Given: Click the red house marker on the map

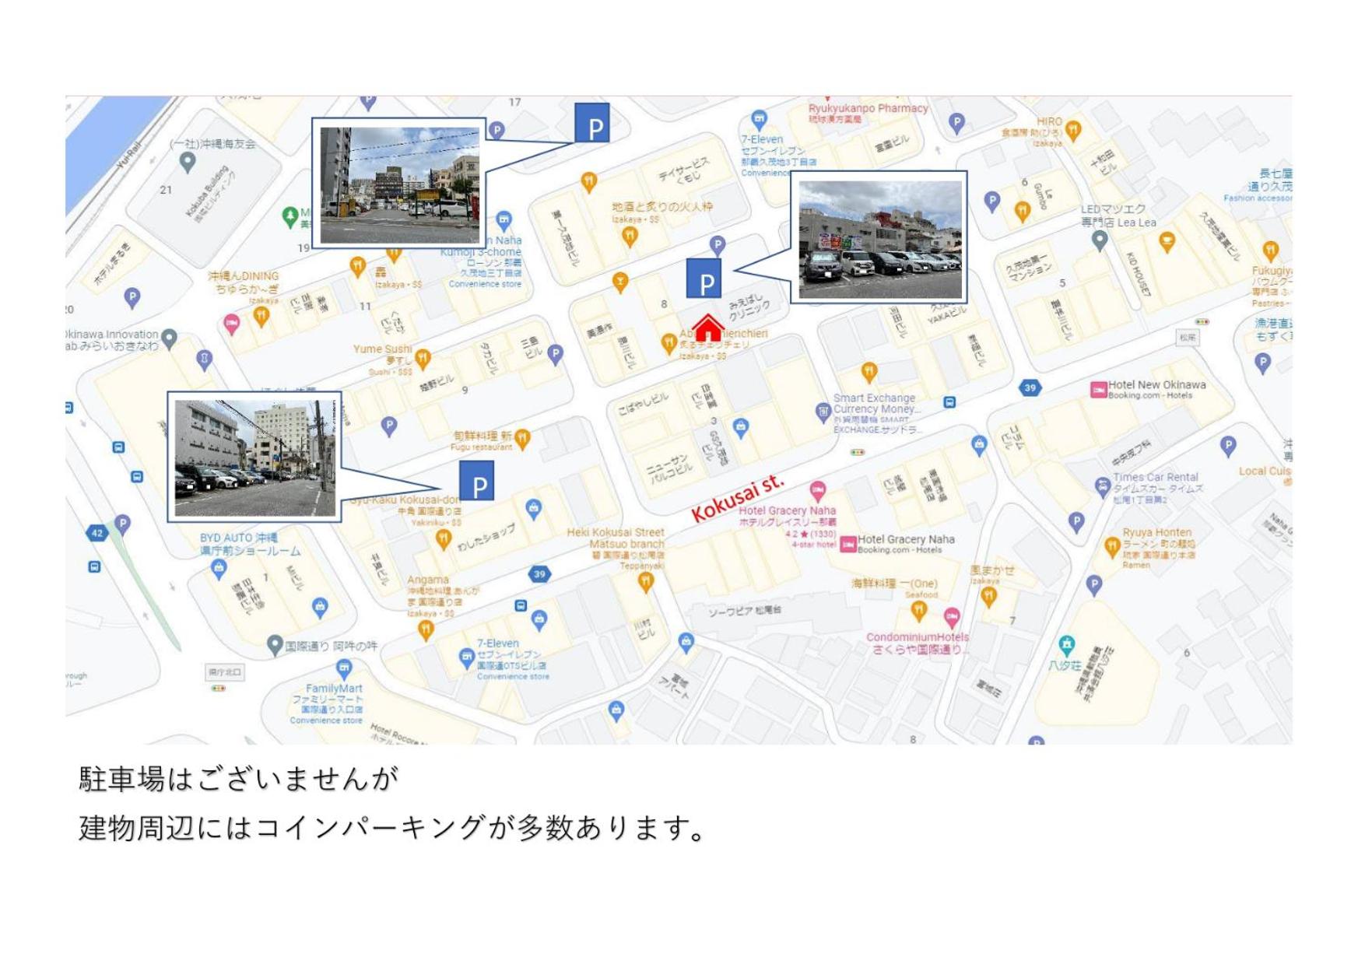Looking at the screenshot, I should (707, 328).
